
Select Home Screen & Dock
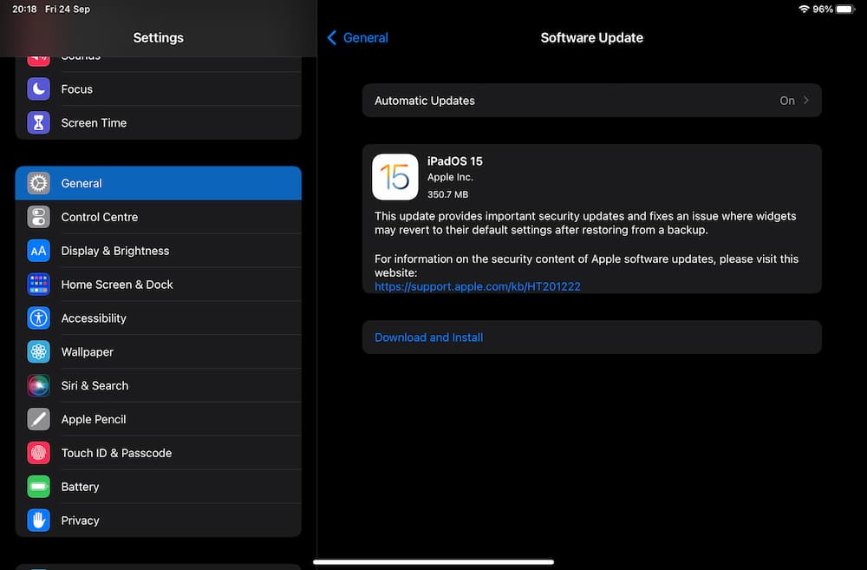(x=158, y=285)
